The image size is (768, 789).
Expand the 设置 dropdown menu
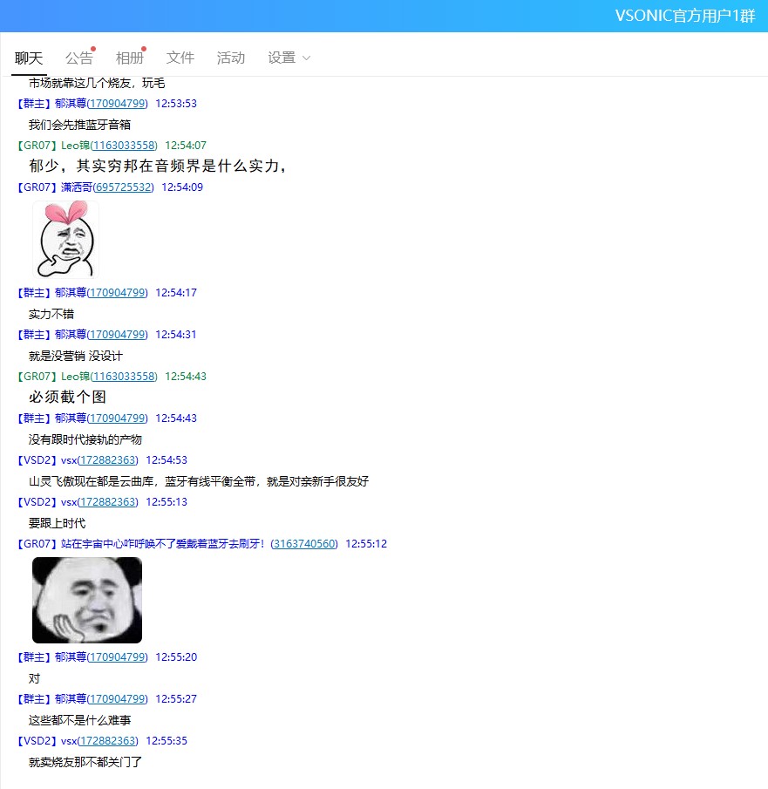289,58
